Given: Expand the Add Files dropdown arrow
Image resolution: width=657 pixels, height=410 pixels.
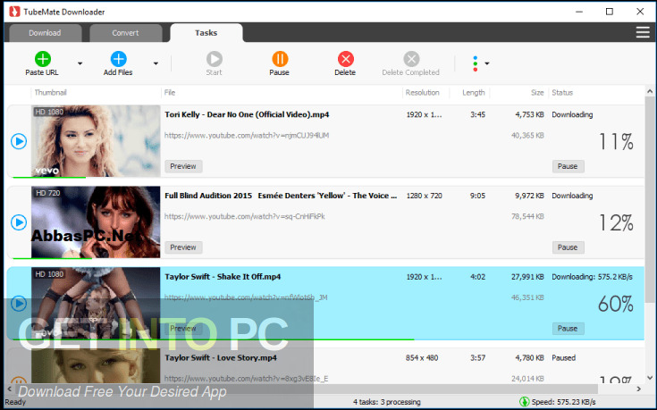Looking at the screenshot, I should (156, 63).
